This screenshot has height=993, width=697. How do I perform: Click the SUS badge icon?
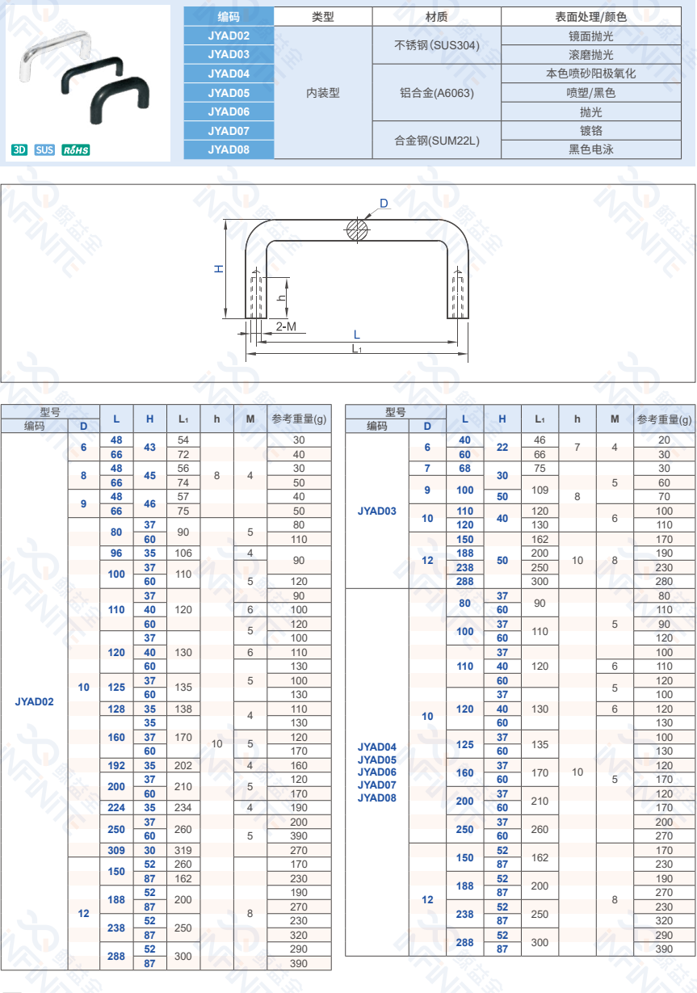coord(44,149)
